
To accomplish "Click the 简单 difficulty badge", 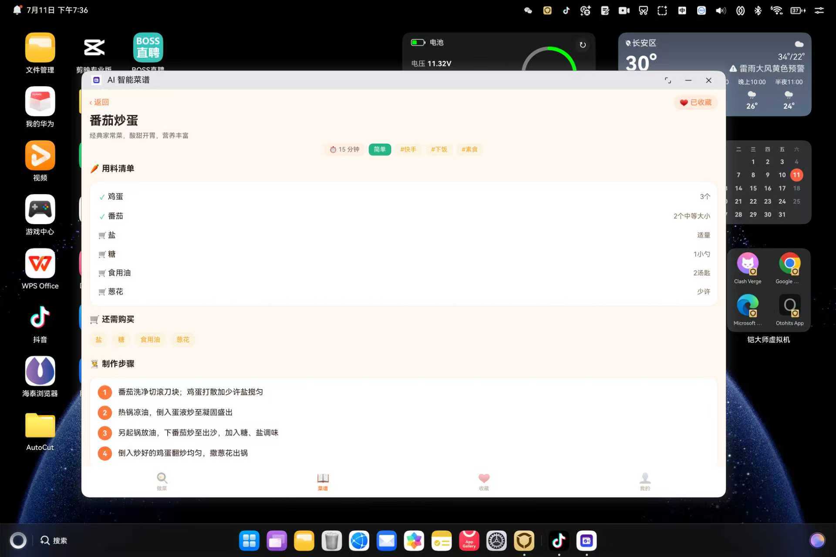I will point(380,149).
